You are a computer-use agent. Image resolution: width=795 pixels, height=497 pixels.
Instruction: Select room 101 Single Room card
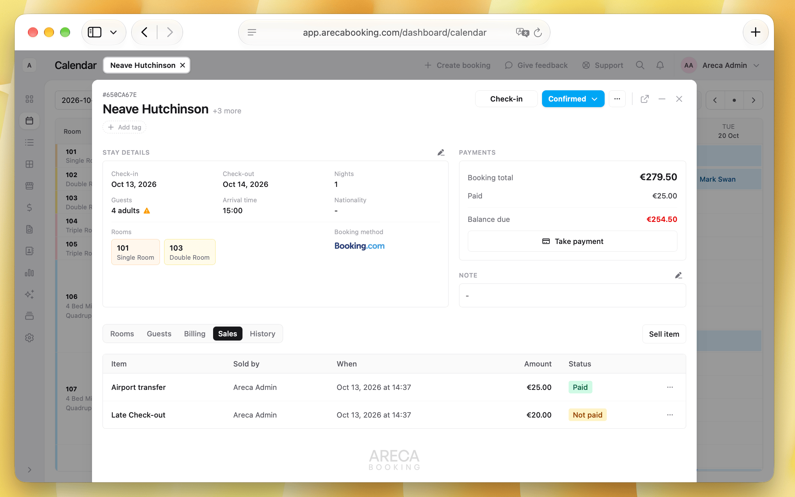pyautogui.click(x=135, y=252)
